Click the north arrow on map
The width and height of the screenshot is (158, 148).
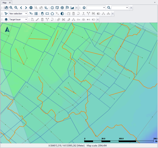pyautogui.click(x=7, y=29)
